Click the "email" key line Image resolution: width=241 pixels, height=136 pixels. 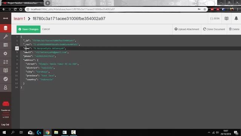coord(28,52)
